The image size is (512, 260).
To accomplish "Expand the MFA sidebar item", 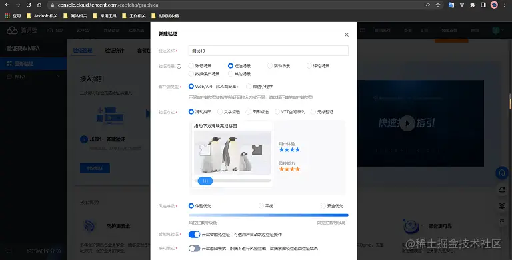I will pyautogui.click(x=33, y=77).
